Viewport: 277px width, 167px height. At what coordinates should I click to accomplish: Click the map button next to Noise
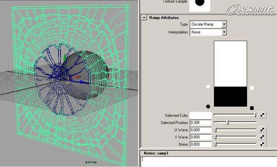262,144
